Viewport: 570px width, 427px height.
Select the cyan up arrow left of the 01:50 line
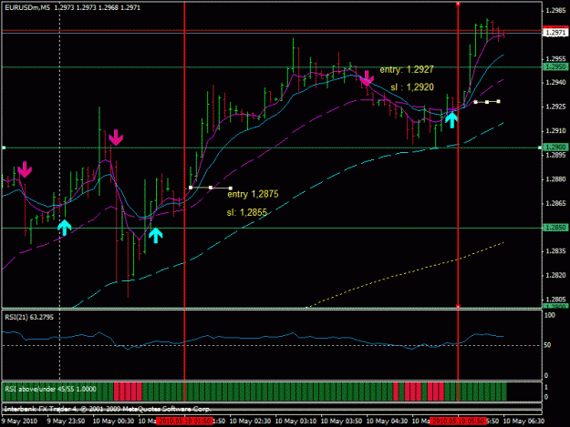click(x=156, y=235)
